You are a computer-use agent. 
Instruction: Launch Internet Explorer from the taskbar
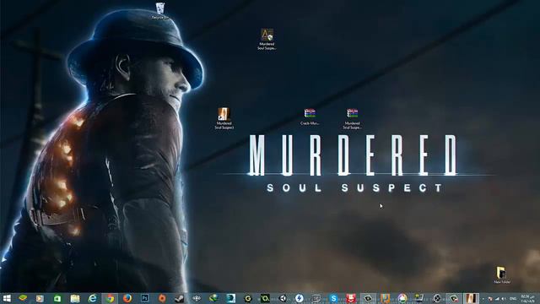coord(92,298)
